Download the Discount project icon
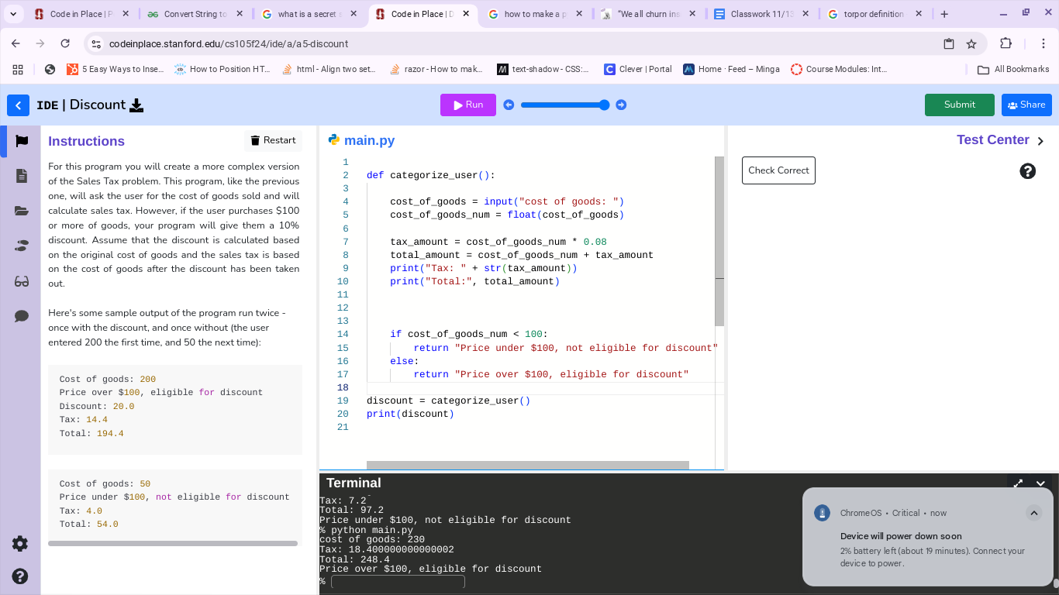Viewport: 1059px width, 595px height. (x=136, y=105)
